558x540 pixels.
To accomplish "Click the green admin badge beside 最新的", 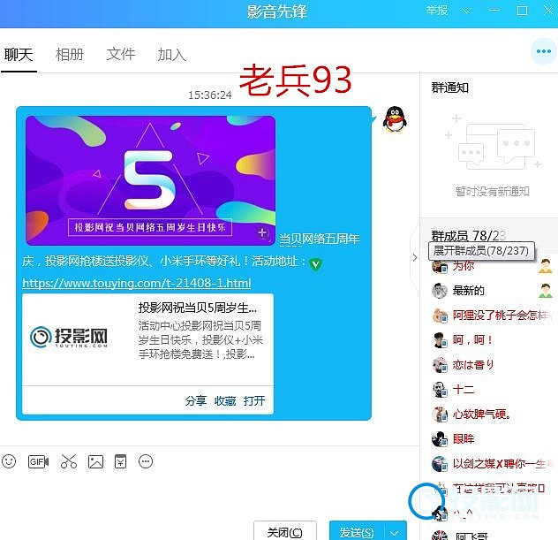I will click(546, 291).
